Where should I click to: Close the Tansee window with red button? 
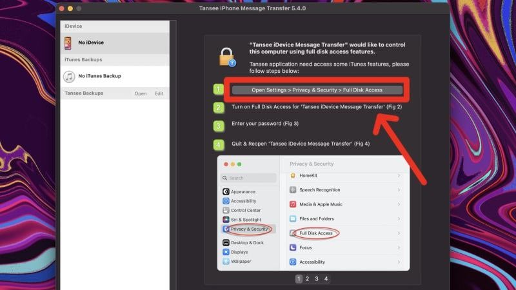pyautogui.click(x=61, y=8)
